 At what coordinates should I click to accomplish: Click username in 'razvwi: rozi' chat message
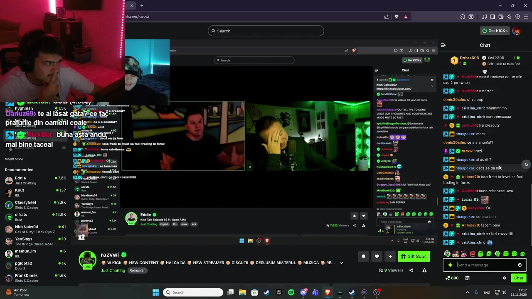coord(468,151)
